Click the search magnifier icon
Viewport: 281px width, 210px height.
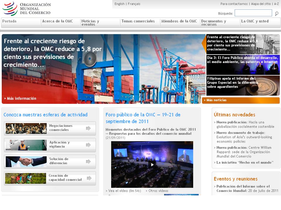[277, 14]
